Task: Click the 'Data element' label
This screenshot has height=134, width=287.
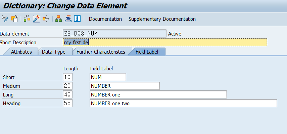Action: point(14,34)
